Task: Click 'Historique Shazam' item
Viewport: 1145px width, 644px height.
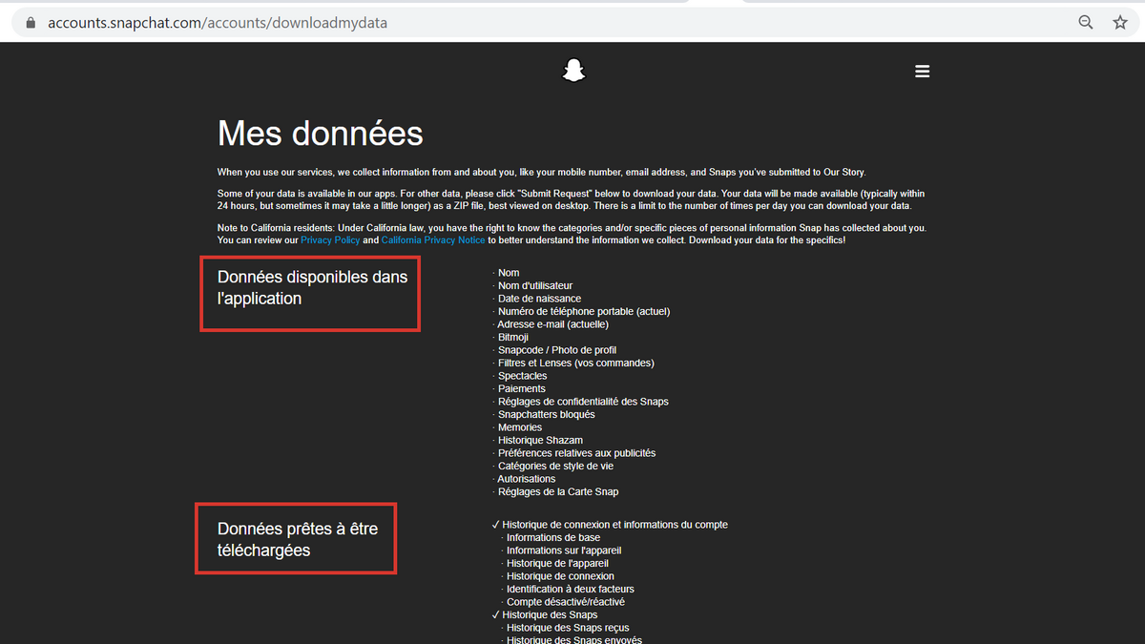Action: pyautogui.click(x=539, y=441)
